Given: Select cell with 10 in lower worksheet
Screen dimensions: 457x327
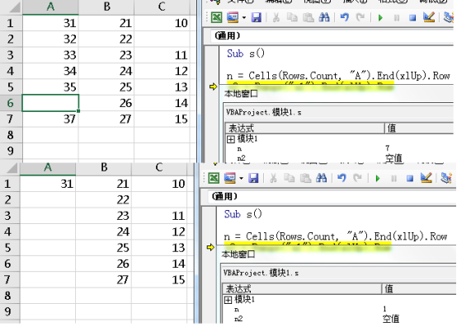Looking at the screenshot, I should [160, 184].
